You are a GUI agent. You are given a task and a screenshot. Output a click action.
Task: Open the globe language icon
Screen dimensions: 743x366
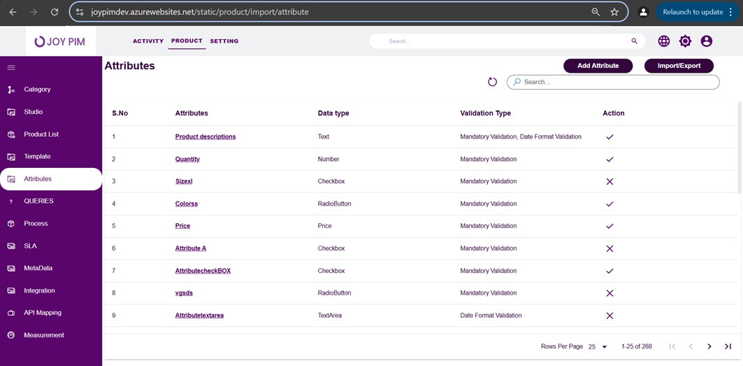tap(663, 41)
